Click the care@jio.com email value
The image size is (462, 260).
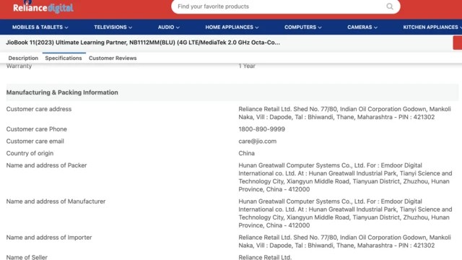pyautogui.click(x=258, y=142)
